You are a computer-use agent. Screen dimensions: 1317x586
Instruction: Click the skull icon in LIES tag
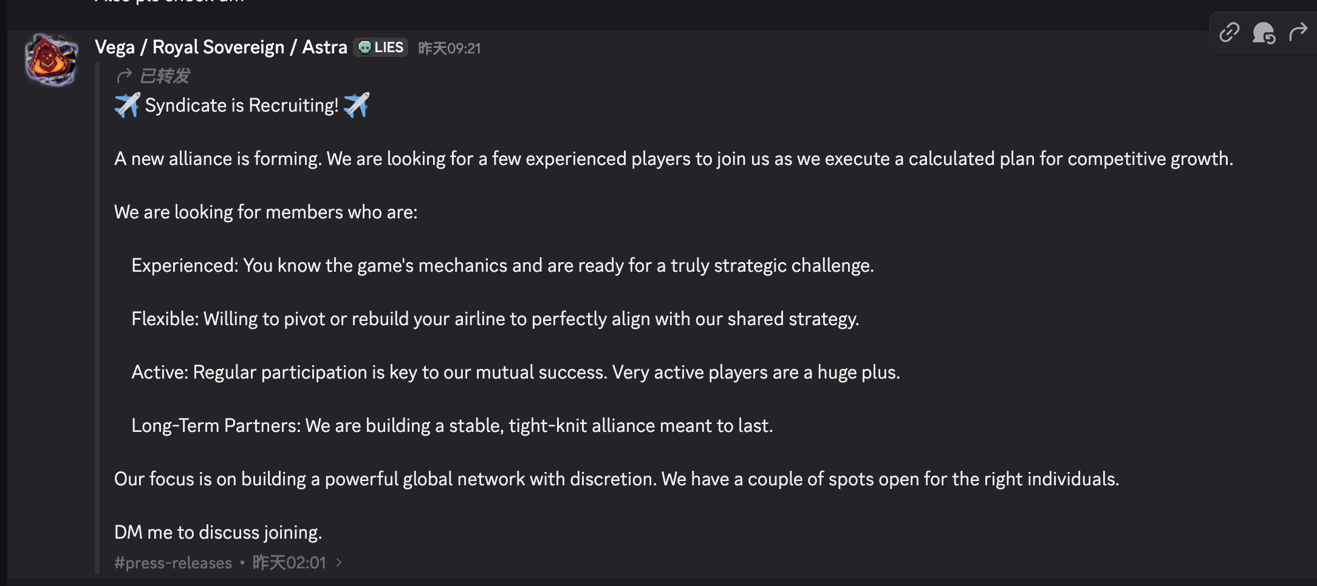tap(364, 47)
